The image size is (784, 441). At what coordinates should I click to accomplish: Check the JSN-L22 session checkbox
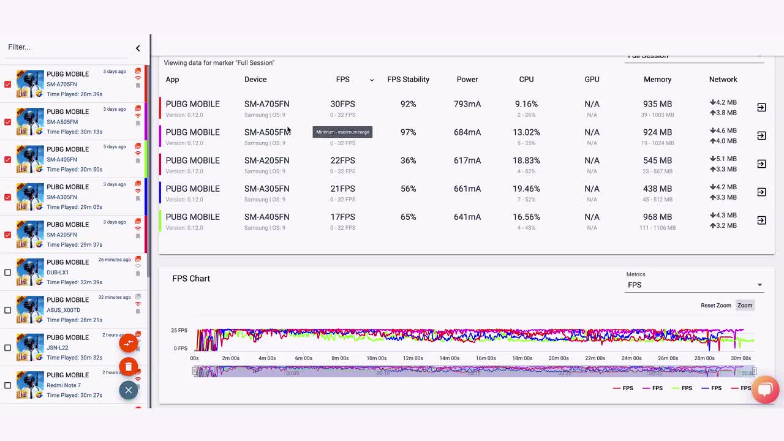pyautogui.click(x=7, y=347)
